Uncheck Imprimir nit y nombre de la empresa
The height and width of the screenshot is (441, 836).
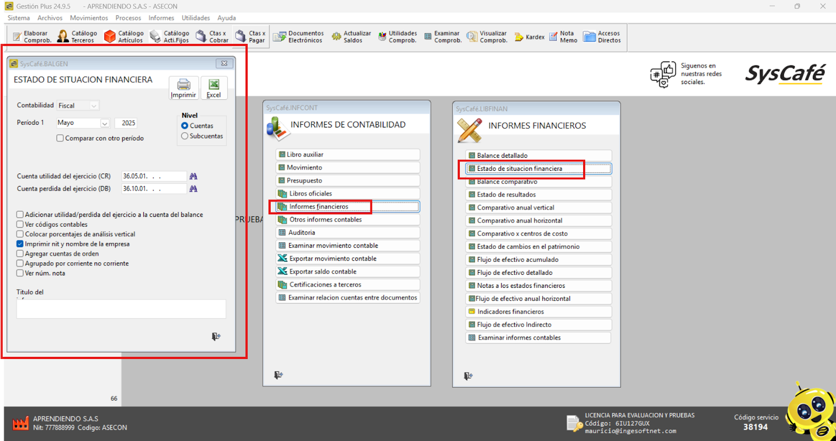[20, 244]
